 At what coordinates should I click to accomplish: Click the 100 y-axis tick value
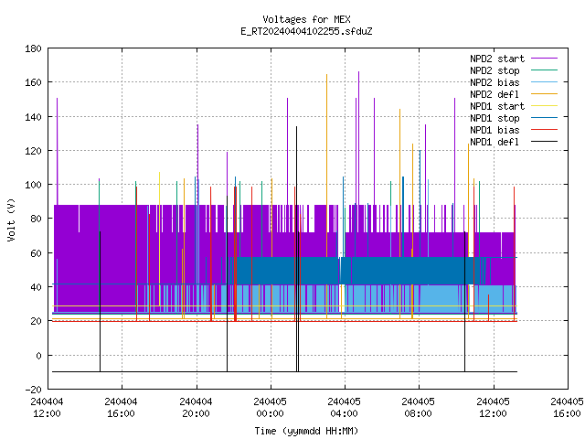[33, 185]
